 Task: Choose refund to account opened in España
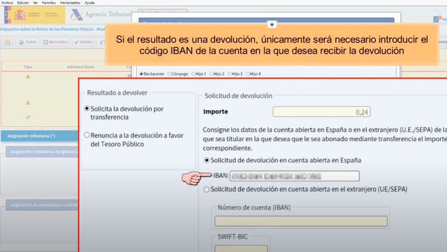tap(208, 160)
